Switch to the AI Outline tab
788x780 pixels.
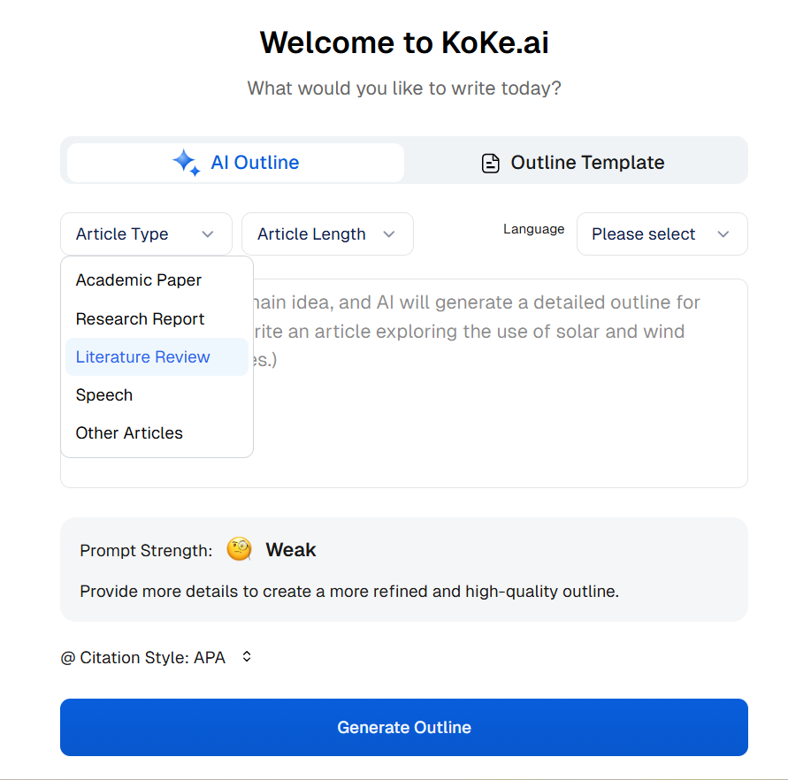[x=236, y=163]
